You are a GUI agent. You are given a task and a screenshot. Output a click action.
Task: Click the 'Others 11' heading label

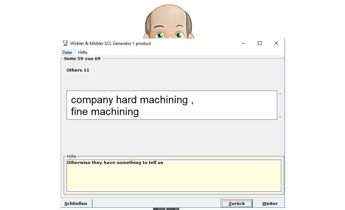pyautogui.click(x=78, y=70)
